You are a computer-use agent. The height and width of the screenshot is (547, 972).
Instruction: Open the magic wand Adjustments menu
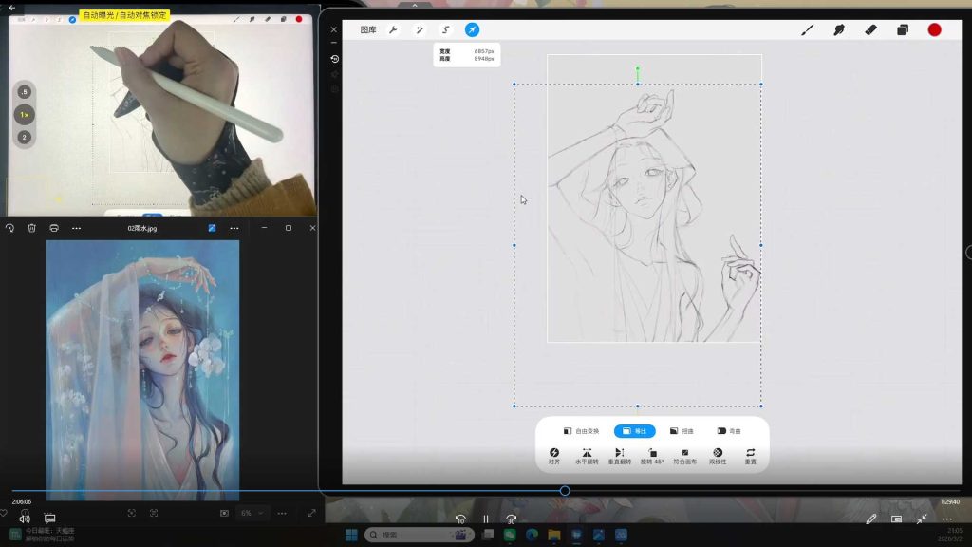[x=419, y=29]
